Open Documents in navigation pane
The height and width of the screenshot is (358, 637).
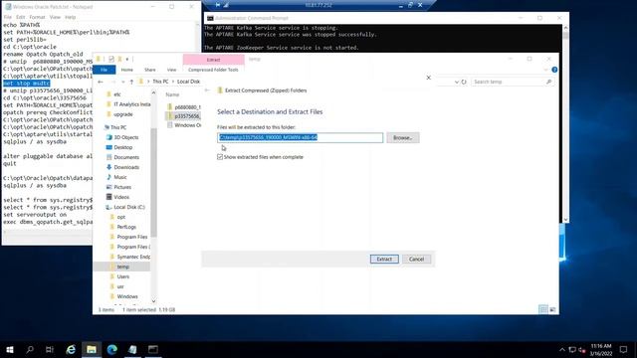coord(126,157)
